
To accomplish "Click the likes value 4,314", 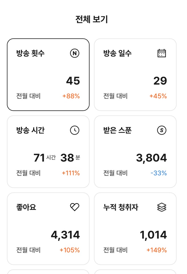I will (65, 235).
